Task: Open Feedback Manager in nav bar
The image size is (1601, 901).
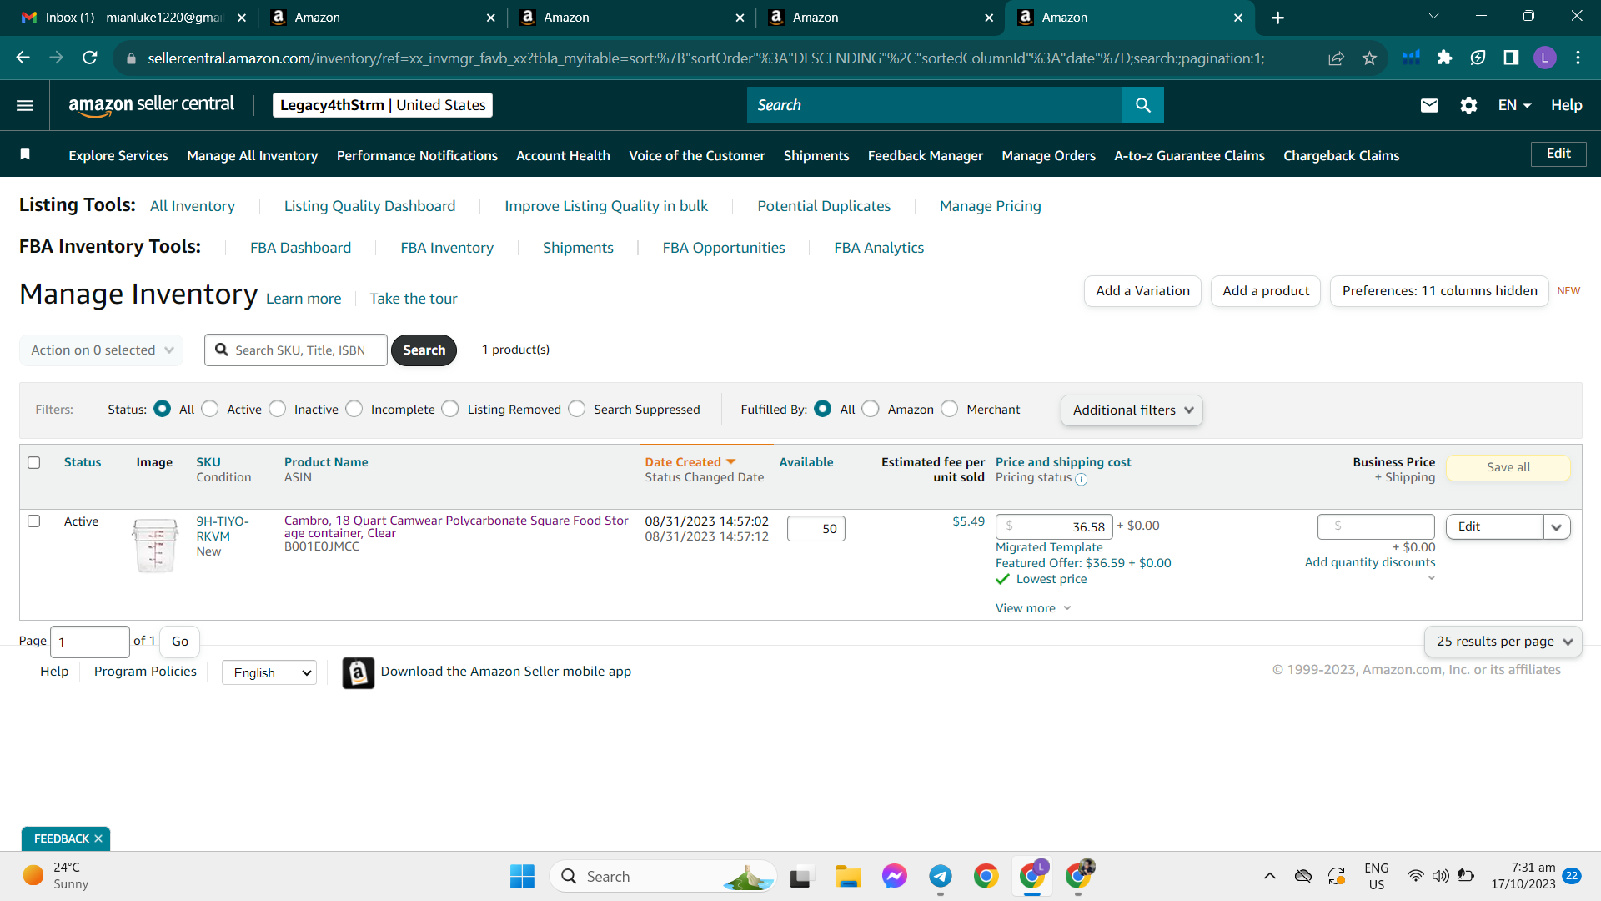Action: coord(926,156)
